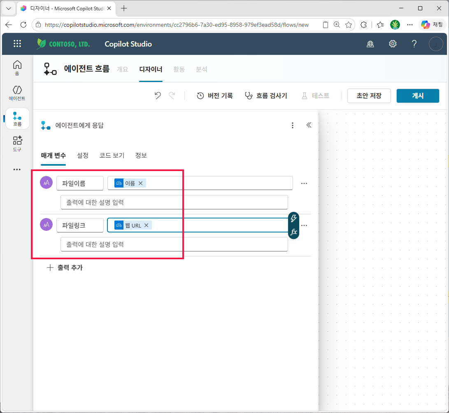Go to Home in left sidebar
The width and height of the screenshot is (449, 413).
coord(17,68)
